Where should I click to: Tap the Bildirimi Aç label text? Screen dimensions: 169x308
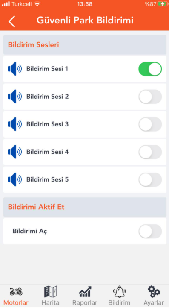(x=30, y=231)
